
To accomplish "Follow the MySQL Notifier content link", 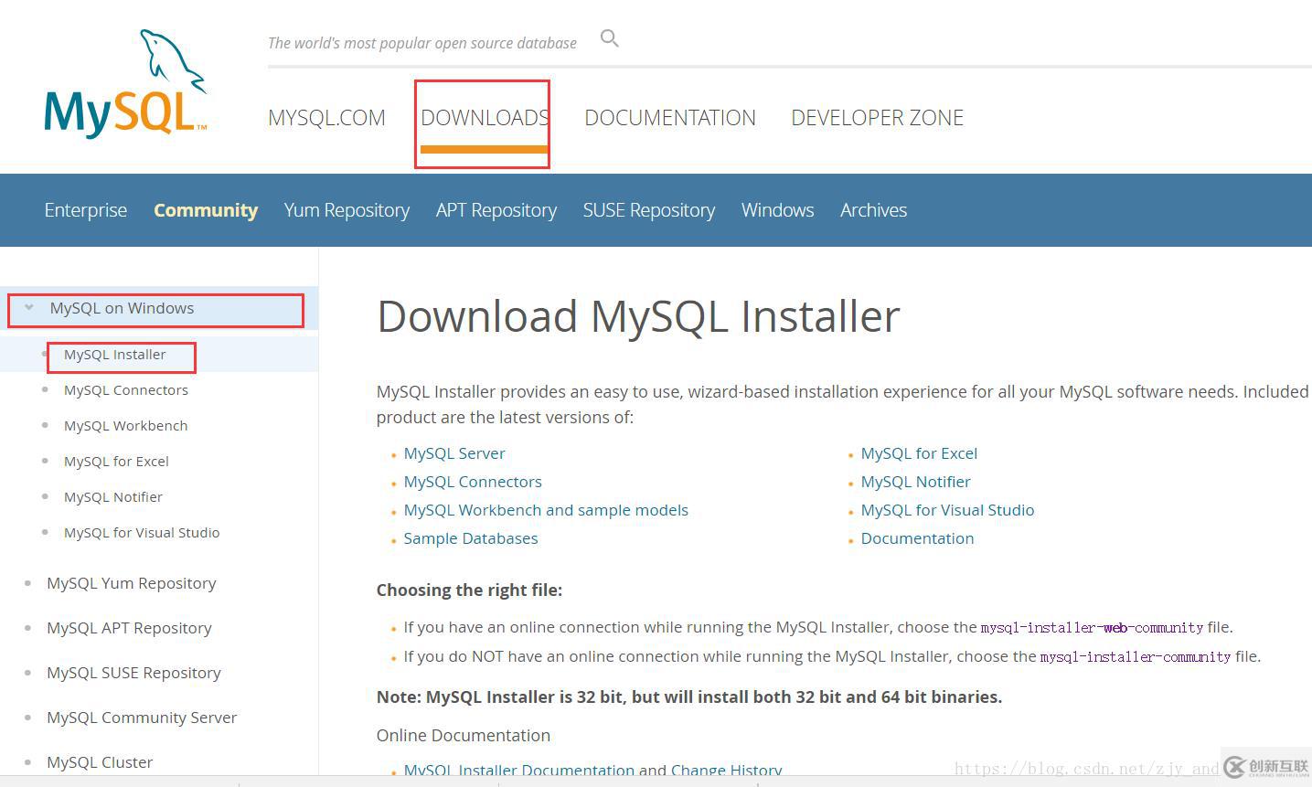I will click(x=915, y=482).
